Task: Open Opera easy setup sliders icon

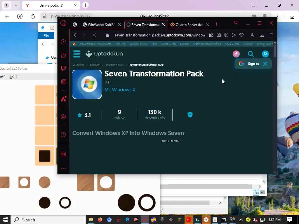Action: pyautogui.click(x=271, y=35)
